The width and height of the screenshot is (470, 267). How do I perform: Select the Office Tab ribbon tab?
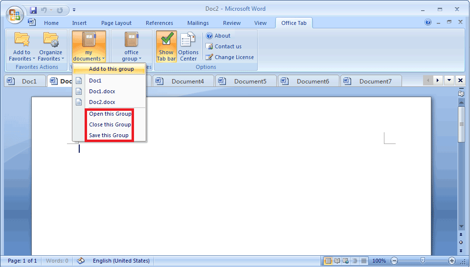click(x=294, y=23)
